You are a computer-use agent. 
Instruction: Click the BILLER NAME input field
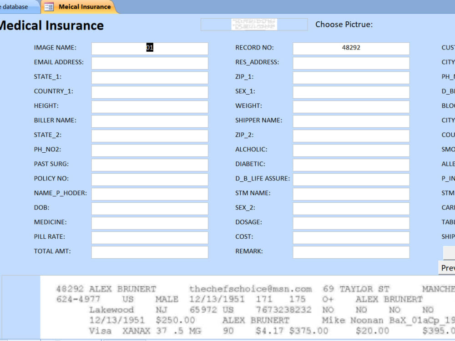tap(150, 121)
